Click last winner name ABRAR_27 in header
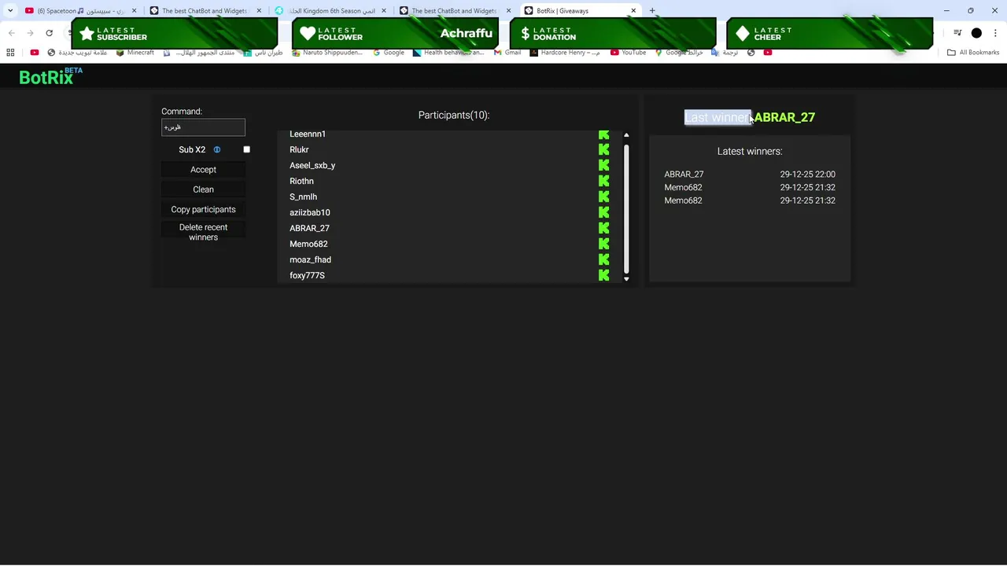The image size is (1007, 566). 784,117
